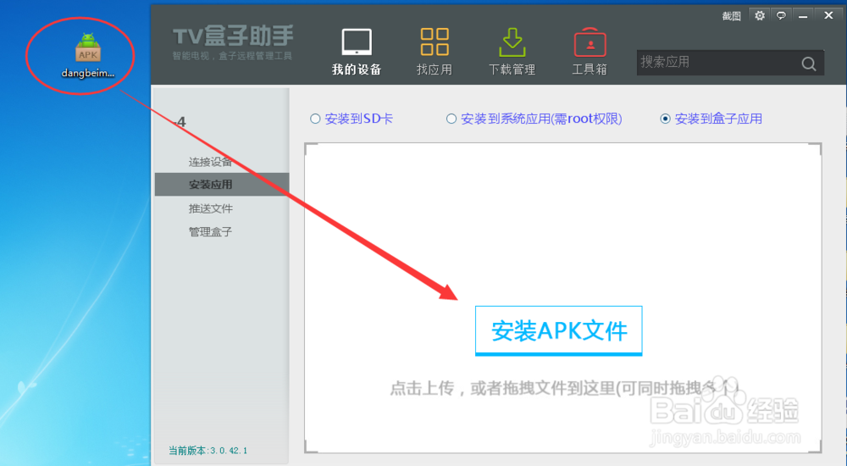The width and height of the screenshot is (847, 466).
Task: Click the 安装APK文件 button
Action: click(558, 330)
